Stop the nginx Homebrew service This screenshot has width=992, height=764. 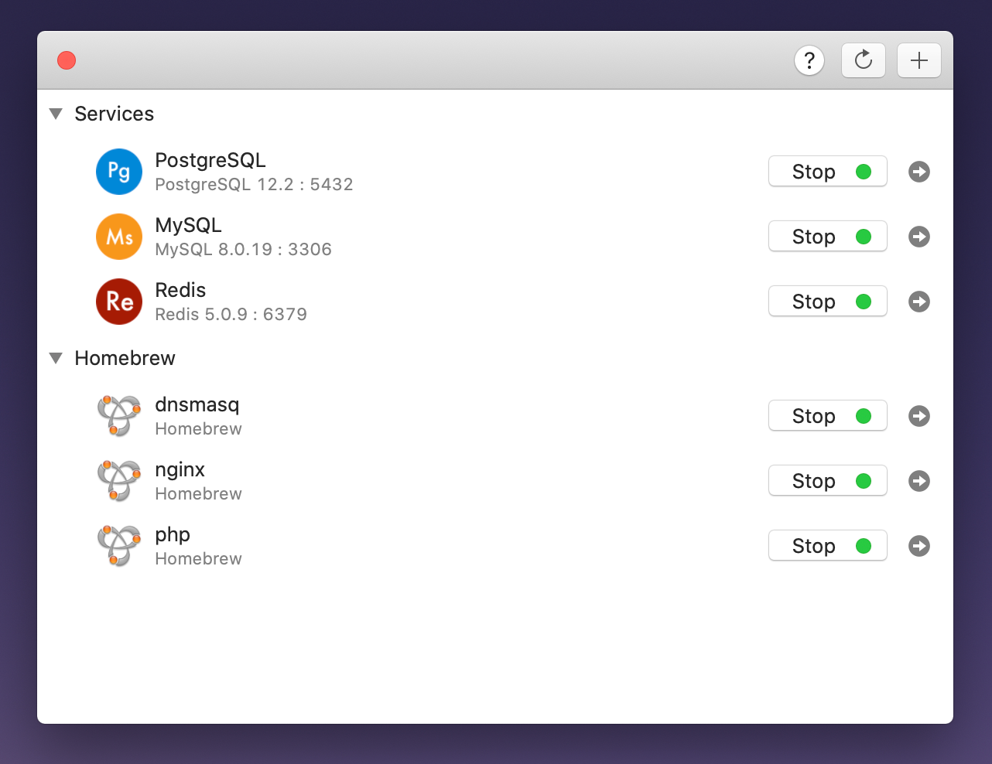pyautogui.click(x=827, y=481)
